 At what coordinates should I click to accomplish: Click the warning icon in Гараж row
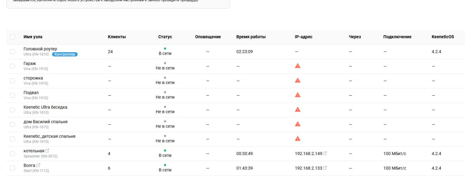point(298,66)
